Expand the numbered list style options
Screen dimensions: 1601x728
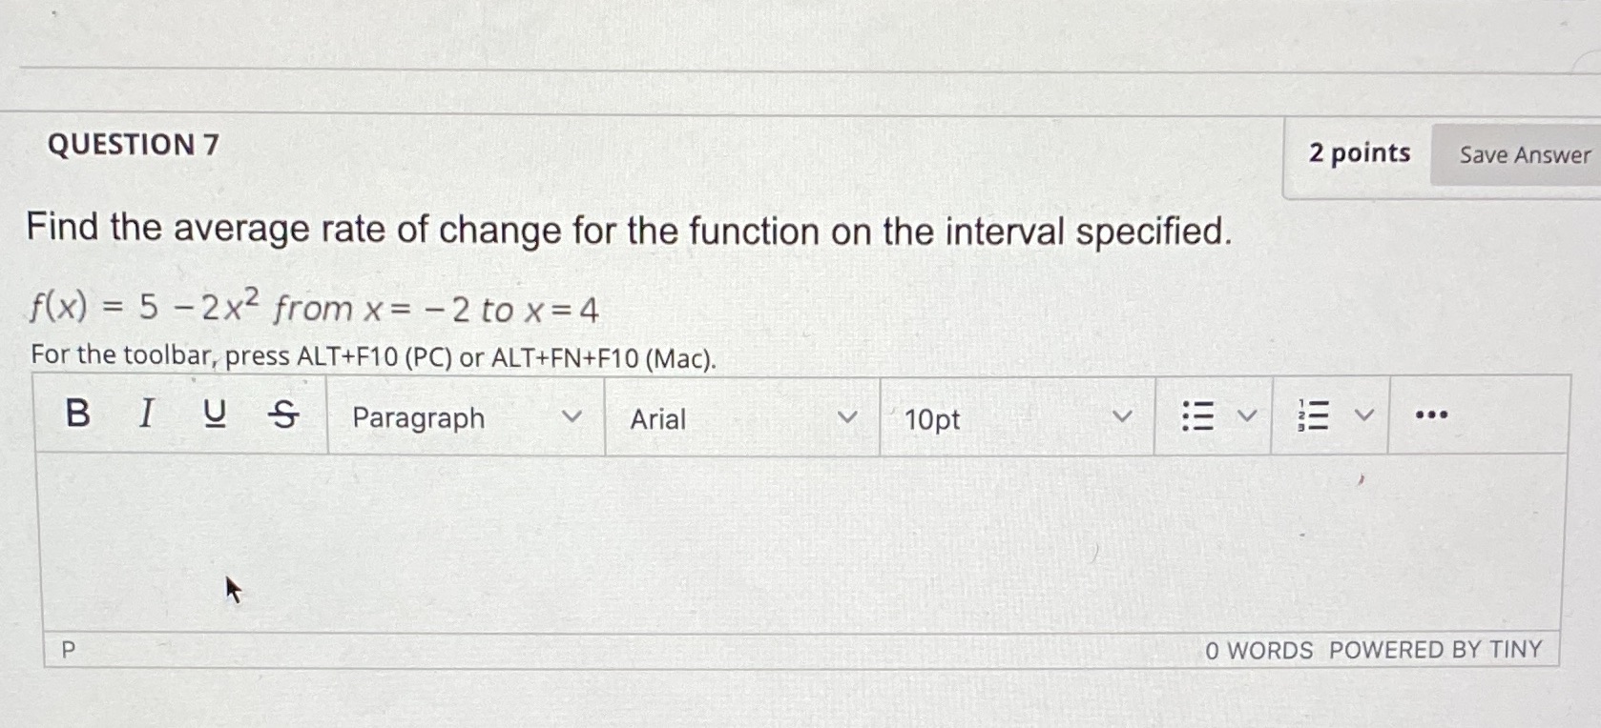tap(1364, 415)
